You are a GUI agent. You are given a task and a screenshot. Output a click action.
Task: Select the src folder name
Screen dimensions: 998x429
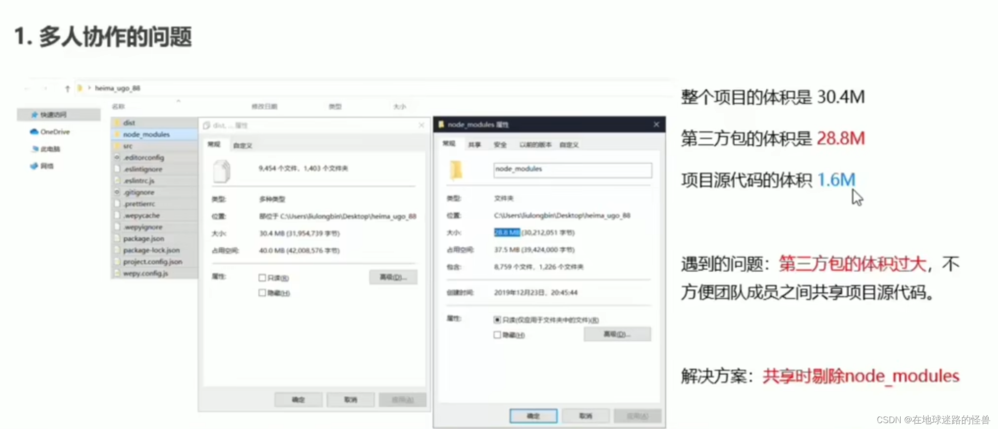click(128, 146)
